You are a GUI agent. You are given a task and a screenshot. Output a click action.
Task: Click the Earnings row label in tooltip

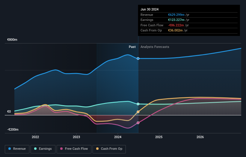click(x=147, y=20)
